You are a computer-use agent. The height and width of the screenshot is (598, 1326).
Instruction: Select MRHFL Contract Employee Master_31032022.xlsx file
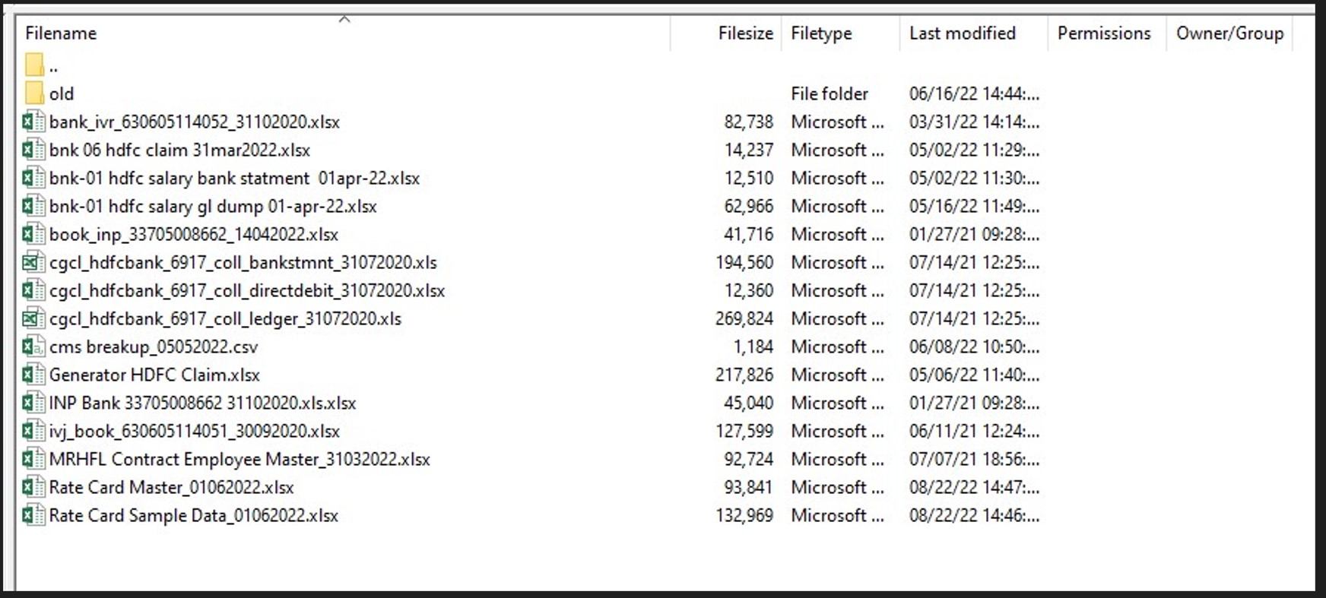coord(240,459)
